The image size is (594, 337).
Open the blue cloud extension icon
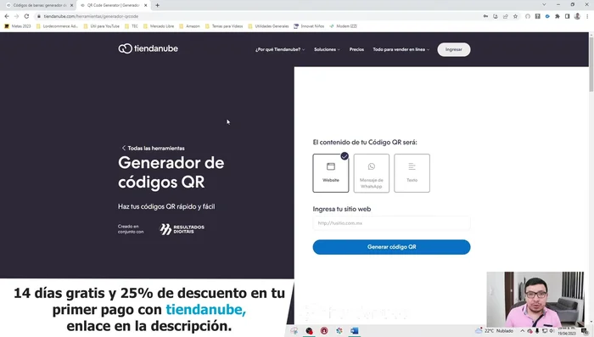coord(547,16)
